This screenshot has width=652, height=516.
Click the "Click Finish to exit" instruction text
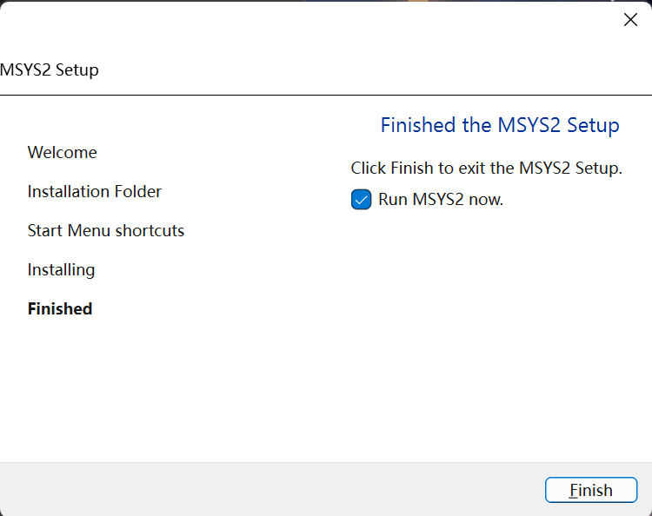pos(486,169)
